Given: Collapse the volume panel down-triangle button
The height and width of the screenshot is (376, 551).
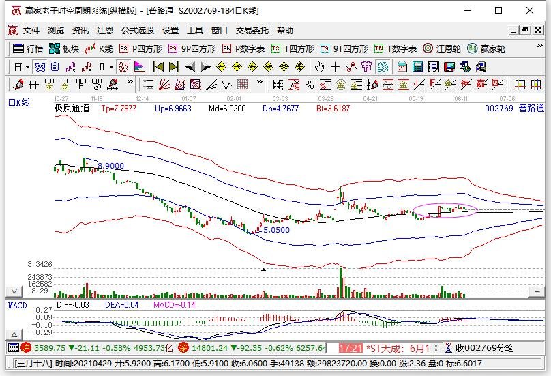Looking at the screenshot, I should pyautogui.click(x=14, y=291).
